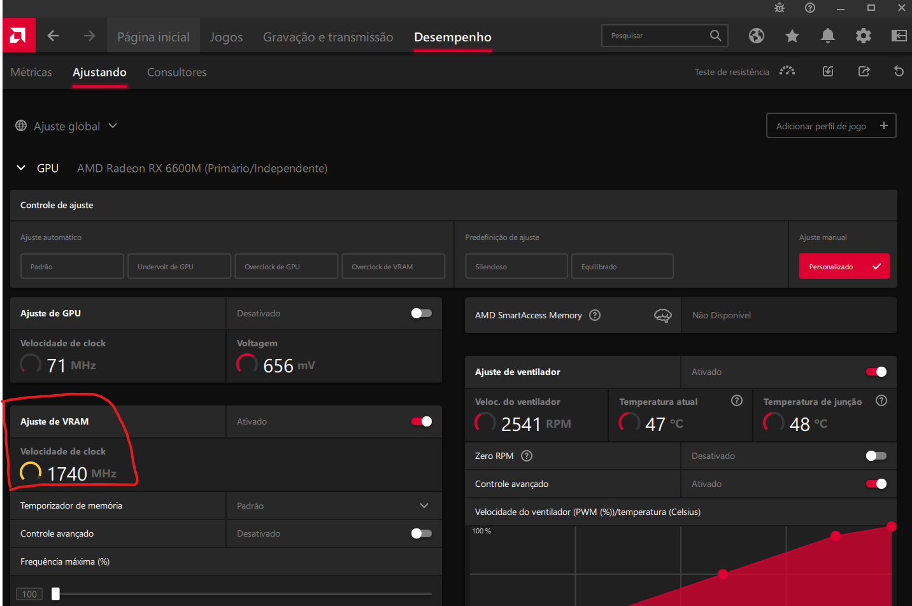Click the SmartAccess Memory help icon
Screen dimensions: 912x606
coord(595,315)
